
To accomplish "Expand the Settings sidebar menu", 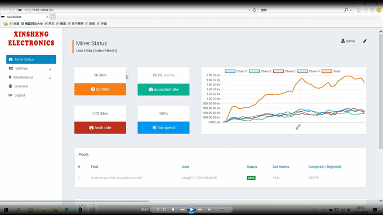I will point(31,68).
